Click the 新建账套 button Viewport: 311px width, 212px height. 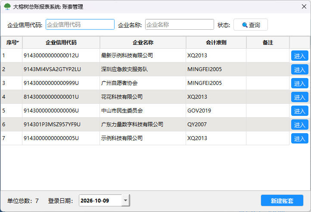tap(282, 200)
